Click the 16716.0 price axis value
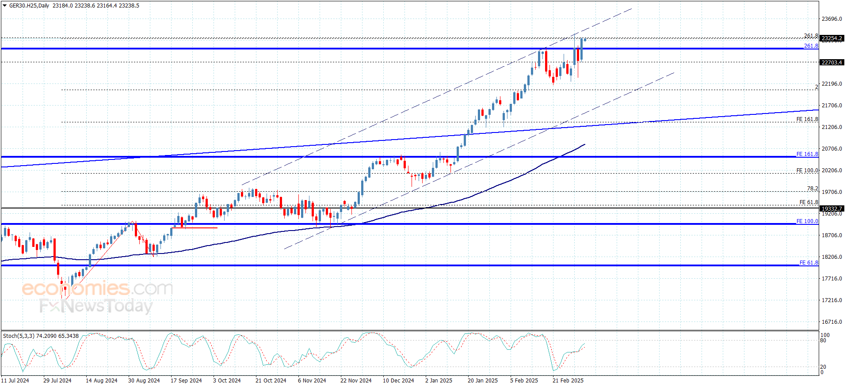Image resolution: width=847 pixels, height=386 pixels. pyautogui.click(x=832, y=322)
